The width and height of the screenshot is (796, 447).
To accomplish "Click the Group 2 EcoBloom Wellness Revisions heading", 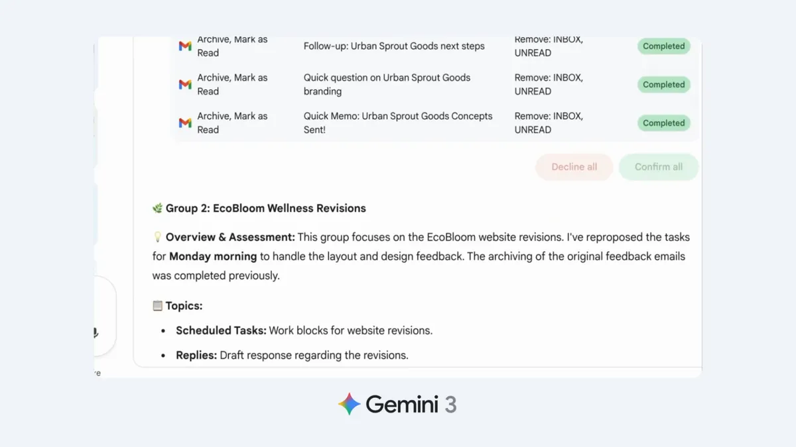I will [x=265, y=208].
